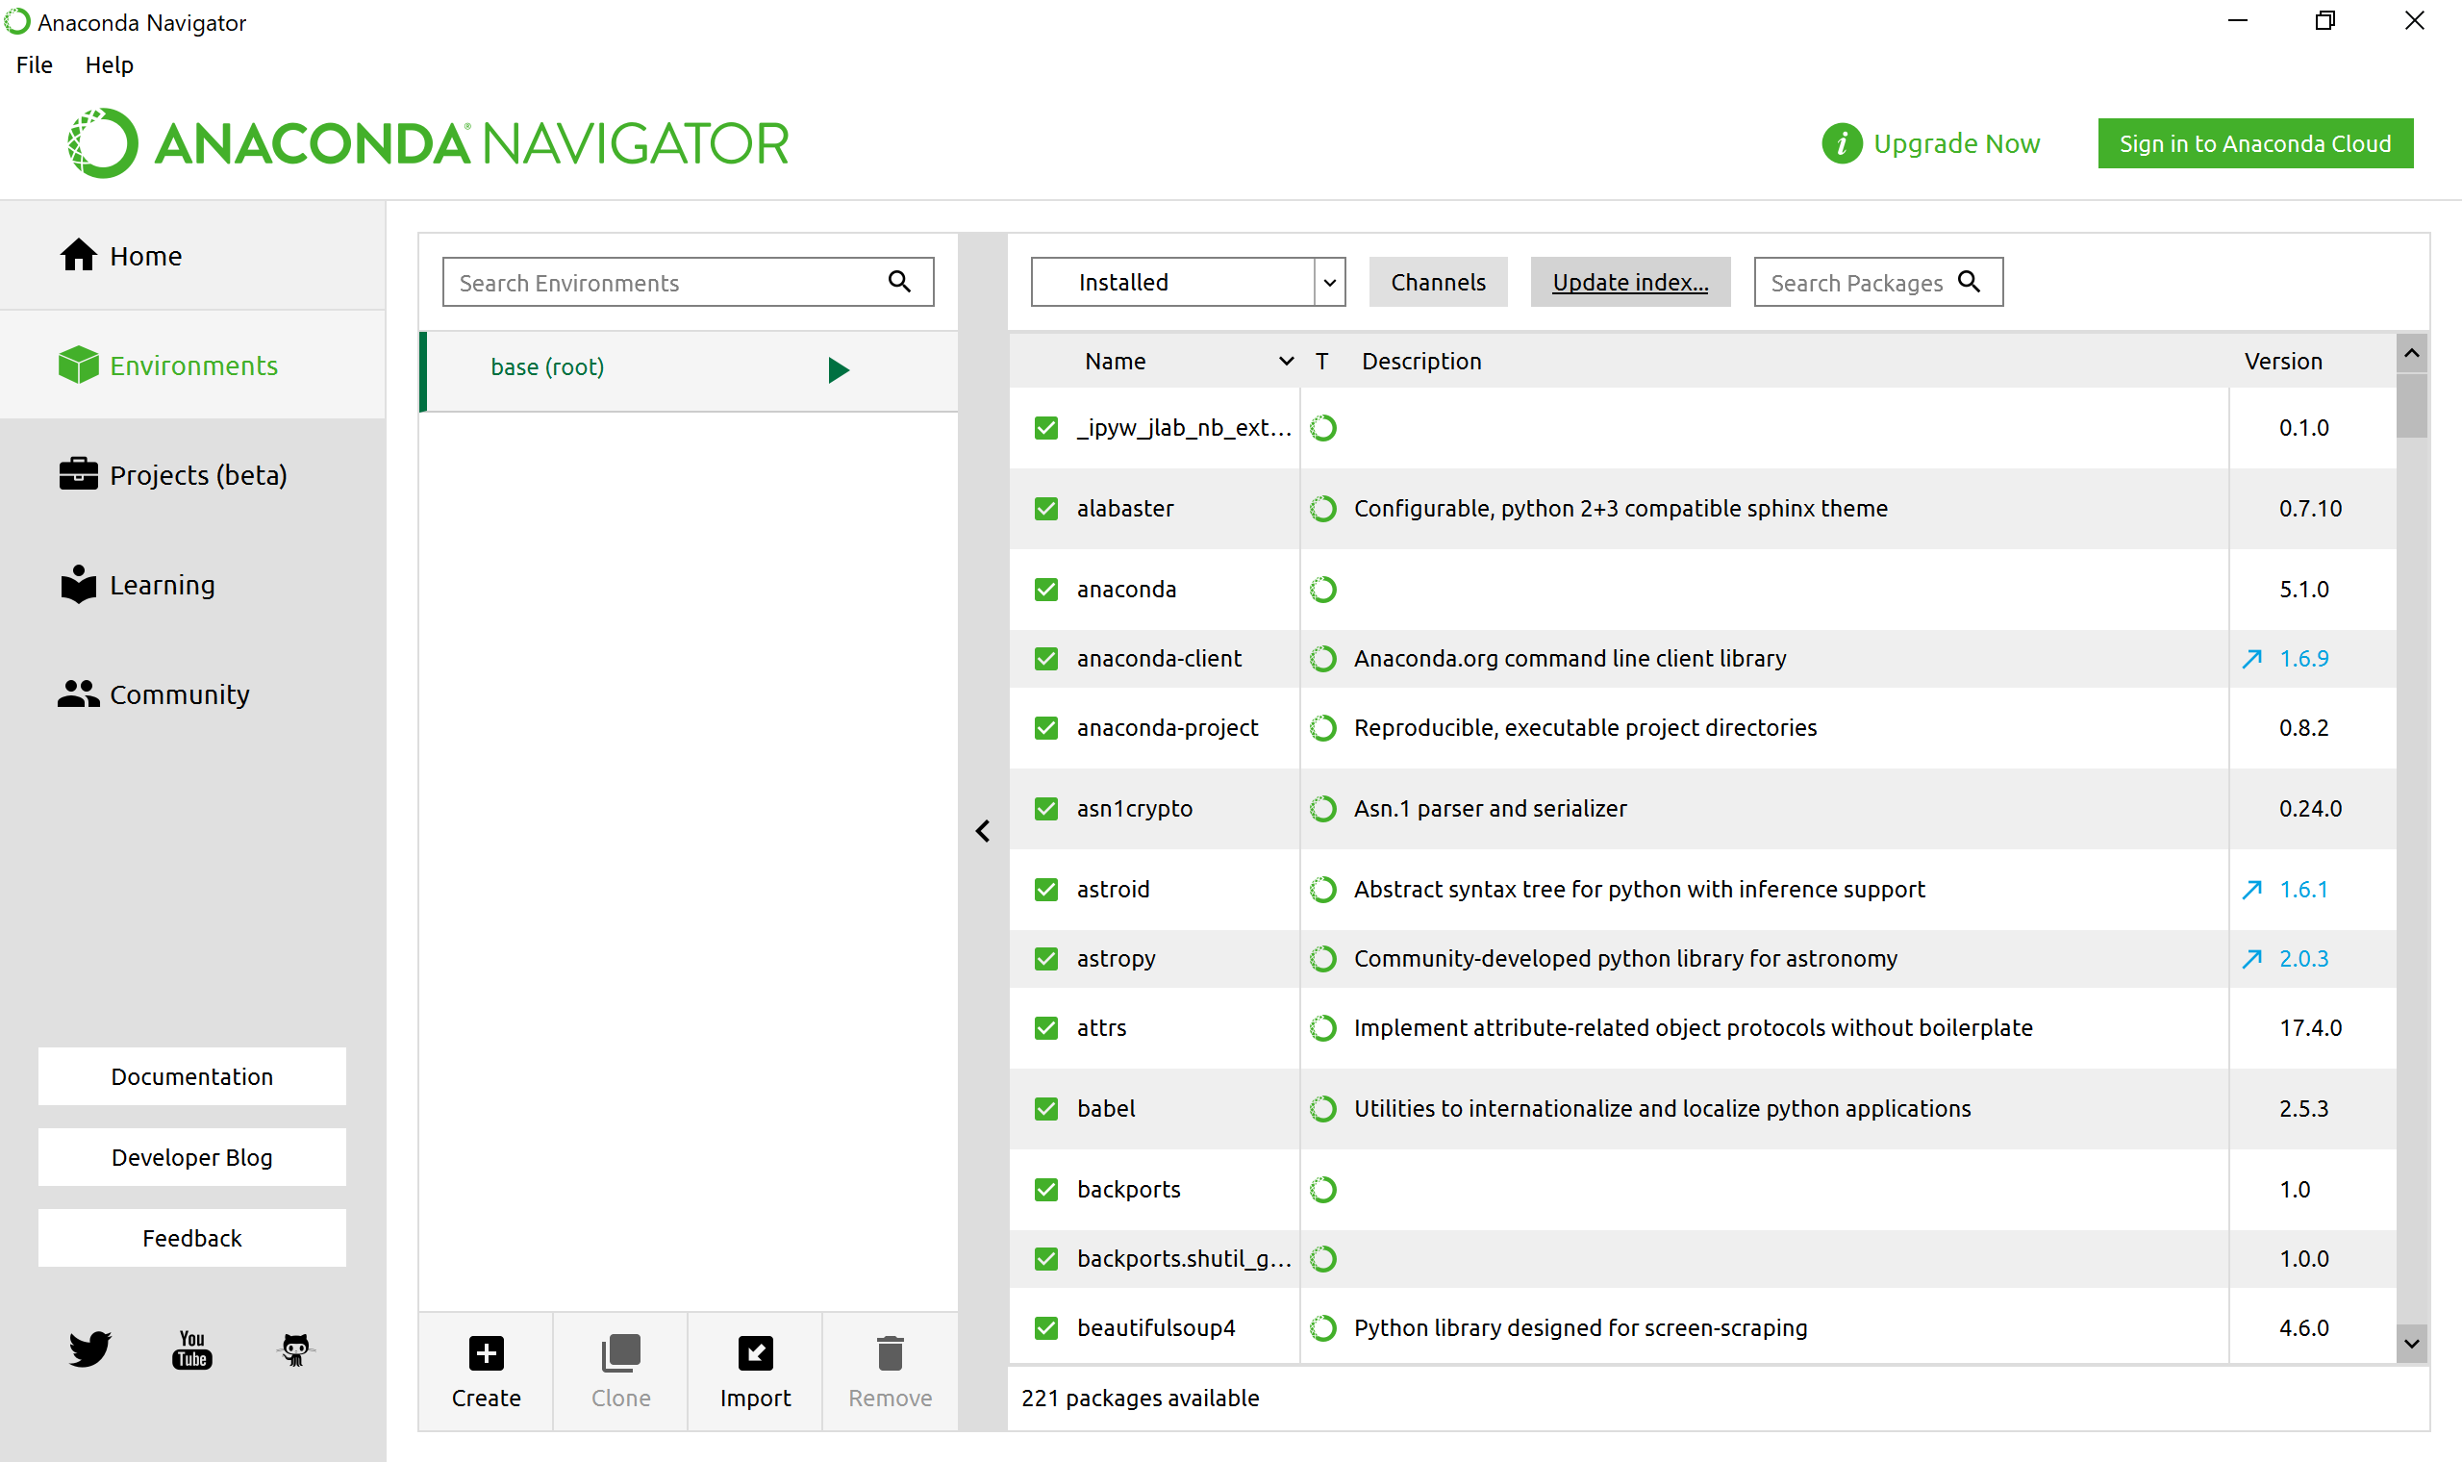Uncheck the alabaster package checkbox
This screenshot has width=2462, height=1462.
click(x=1045, y=509)
